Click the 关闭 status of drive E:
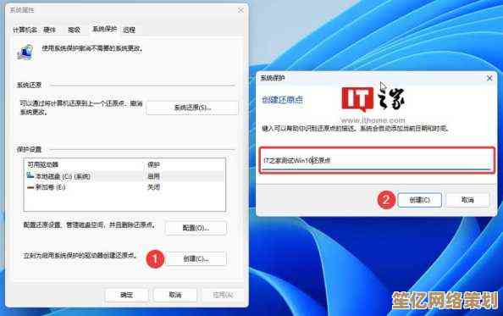Screen dimensions: 503x316 point(153,187)
